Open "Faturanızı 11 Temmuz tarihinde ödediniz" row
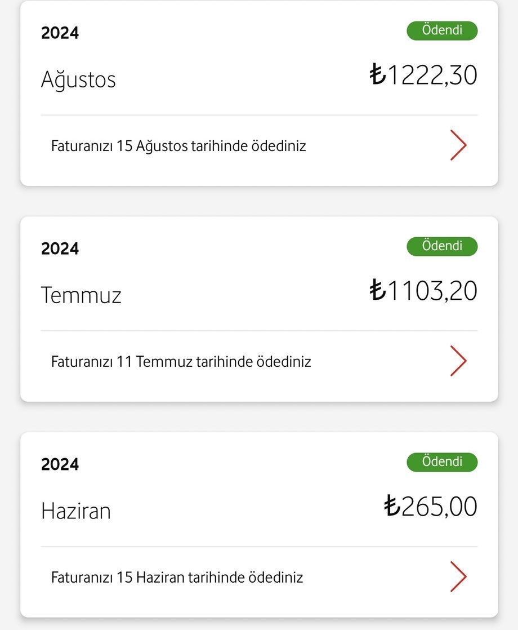This screenshot has width=518, height=630. (x=181, y=361)
